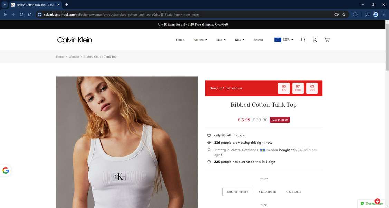Select the BRIGHT WHITE color option
389x208 pixels.
pos(237,192)
